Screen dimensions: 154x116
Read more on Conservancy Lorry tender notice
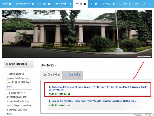(x=18, y=85)
